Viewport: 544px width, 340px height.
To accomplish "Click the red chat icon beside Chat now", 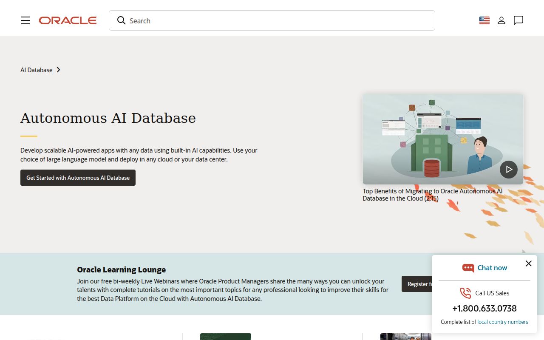I will (x=468, y=268).
